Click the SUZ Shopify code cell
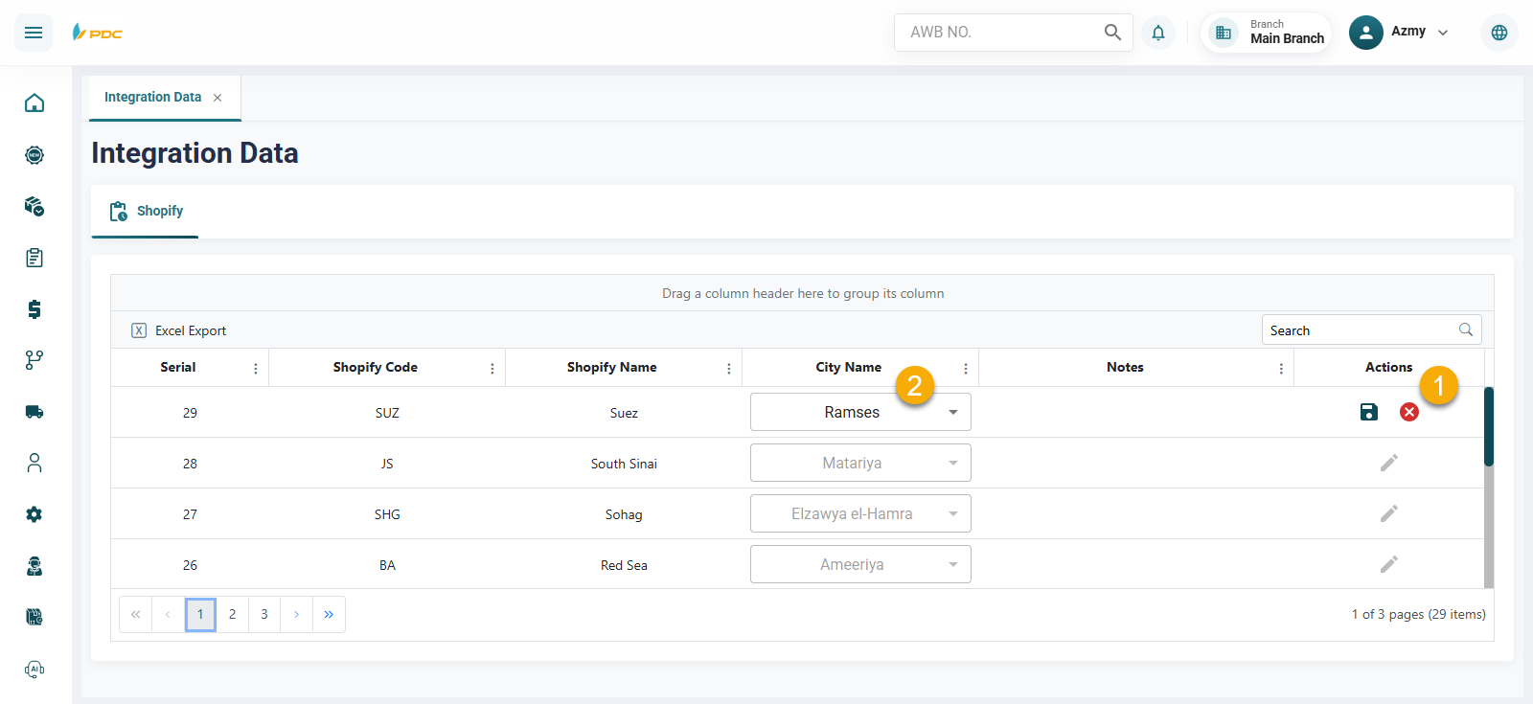Image resolution: width=1533 pixels, height=704 pixels. coord(387,413)
